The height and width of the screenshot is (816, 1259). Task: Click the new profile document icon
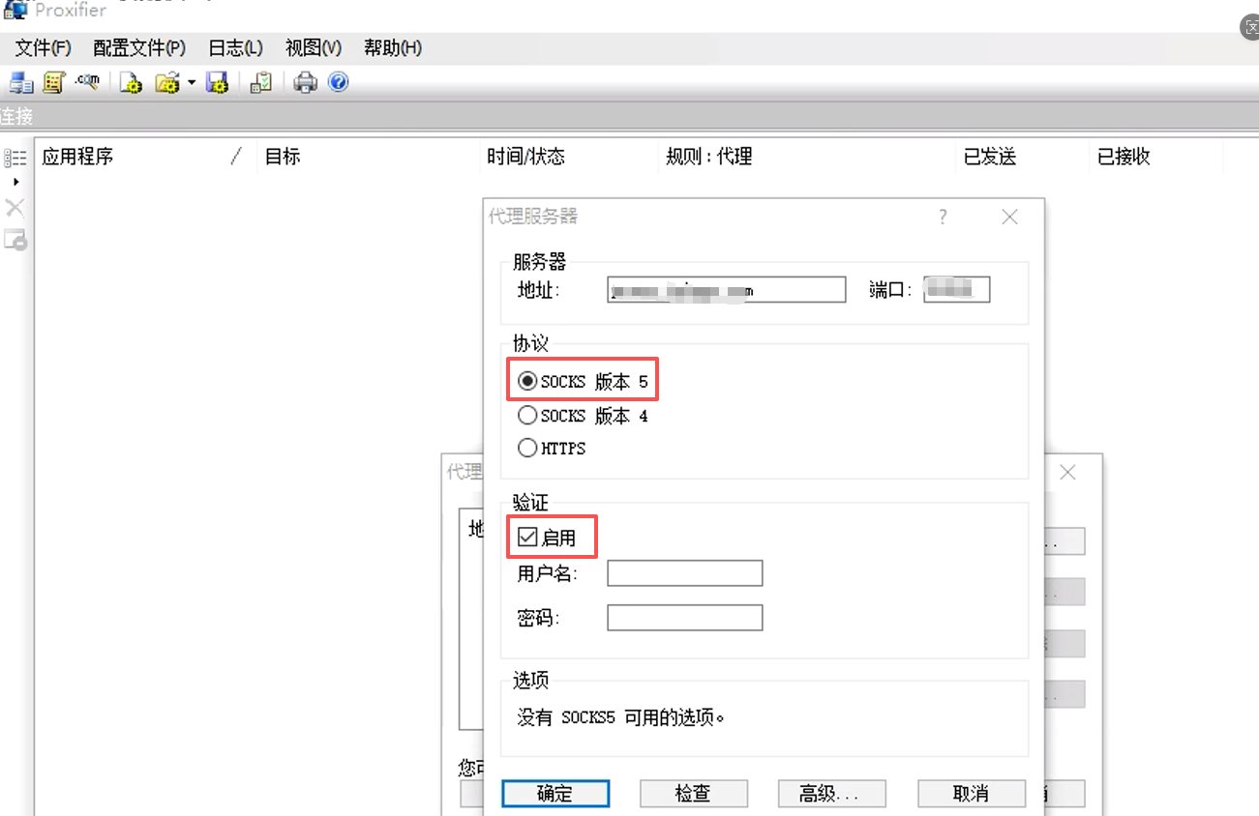click(x=130, y=83)
